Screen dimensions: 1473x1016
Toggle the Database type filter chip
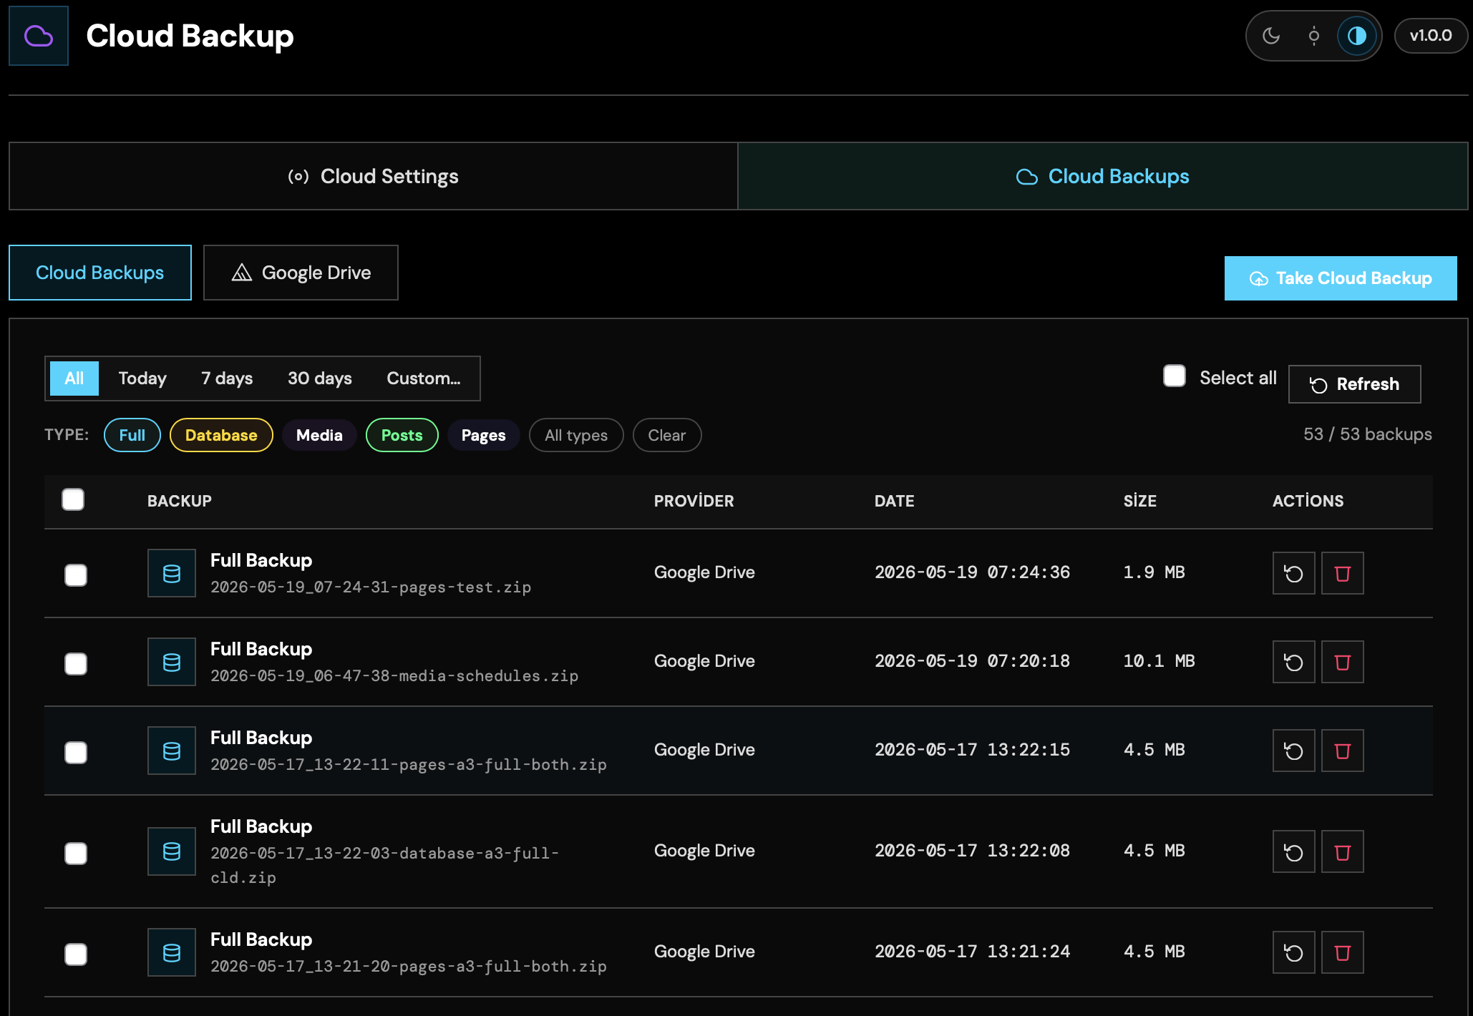click(221, 435)
